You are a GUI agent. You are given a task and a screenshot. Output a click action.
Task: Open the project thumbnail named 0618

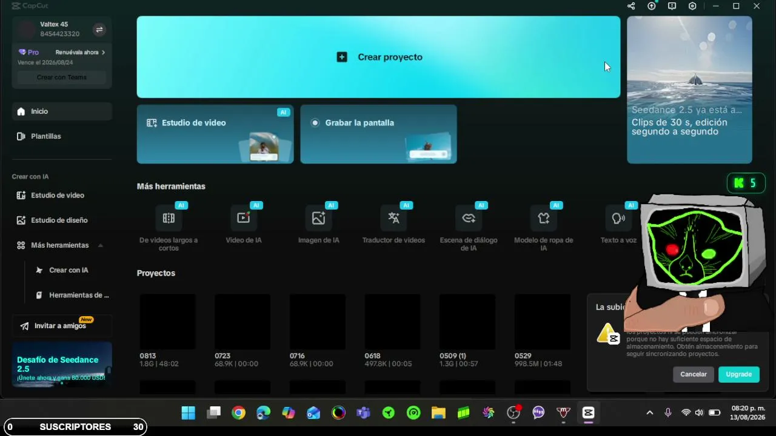[392, 322]
